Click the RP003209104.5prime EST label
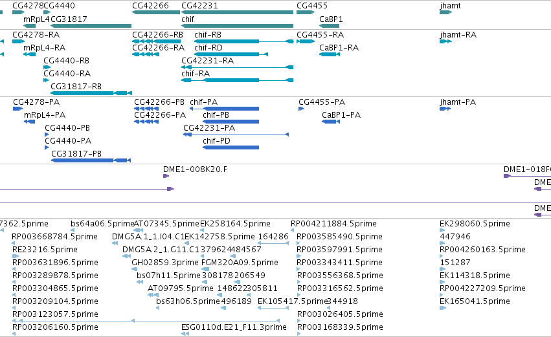Image resolution: width=551 pixels, height=337 pixels. click(55, 301)
